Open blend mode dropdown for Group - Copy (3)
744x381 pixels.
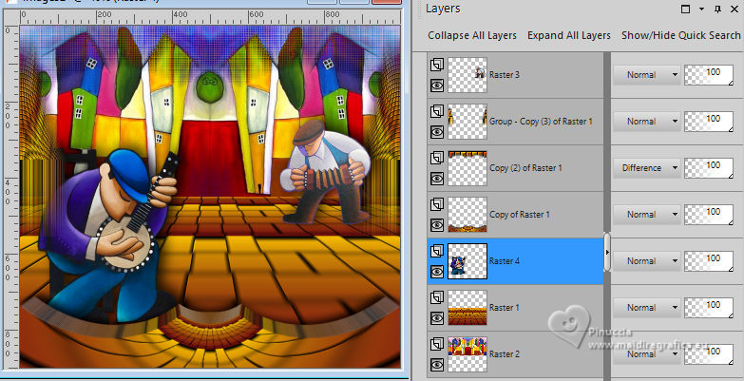647,122
